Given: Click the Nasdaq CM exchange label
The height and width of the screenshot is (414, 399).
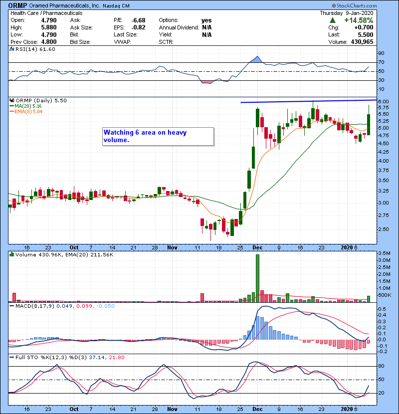Looking at the screenshot, I should pos(116,6).
